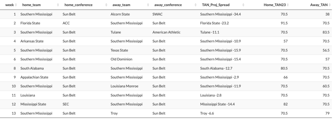This screenshot has width=334, height=119.
Task: Click the Home_TAN23 column header
Action: point(274,5)
